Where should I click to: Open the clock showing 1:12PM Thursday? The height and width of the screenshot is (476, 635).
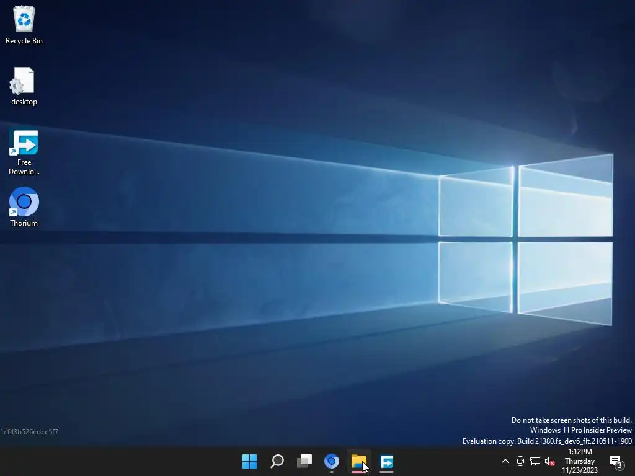coord(580,461)
